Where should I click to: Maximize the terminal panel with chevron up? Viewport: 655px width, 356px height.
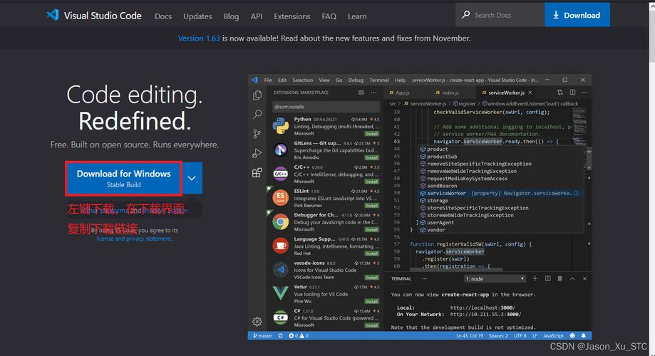pyautogui.click(x=572, y=278)
